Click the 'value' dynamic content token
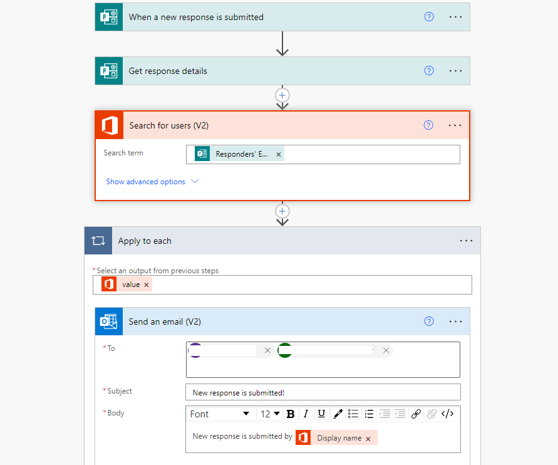The width and height of the screenshot is (558, 465). click(x=127, y=285)
